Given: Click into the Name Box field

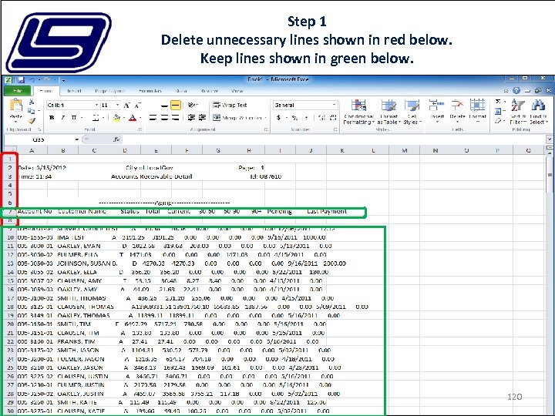Looking at the screenshot, I should click(x=39, y=139).
